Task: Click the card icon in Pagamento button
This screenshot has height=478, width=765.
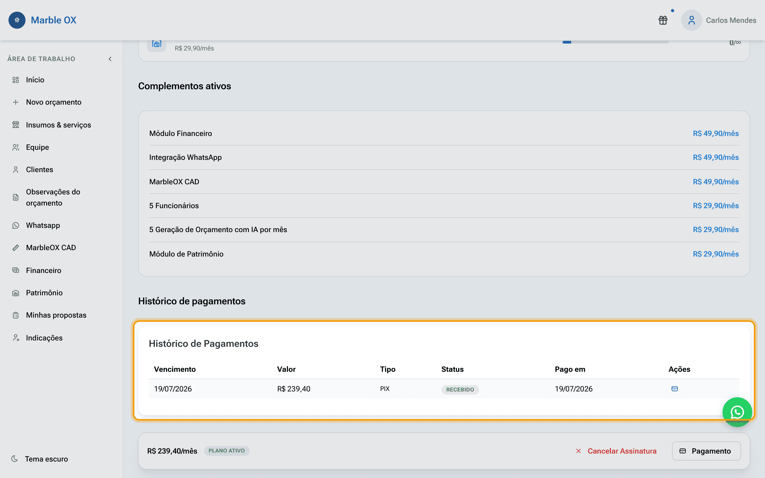Action: pyautogui.click(x=683, y=451)
